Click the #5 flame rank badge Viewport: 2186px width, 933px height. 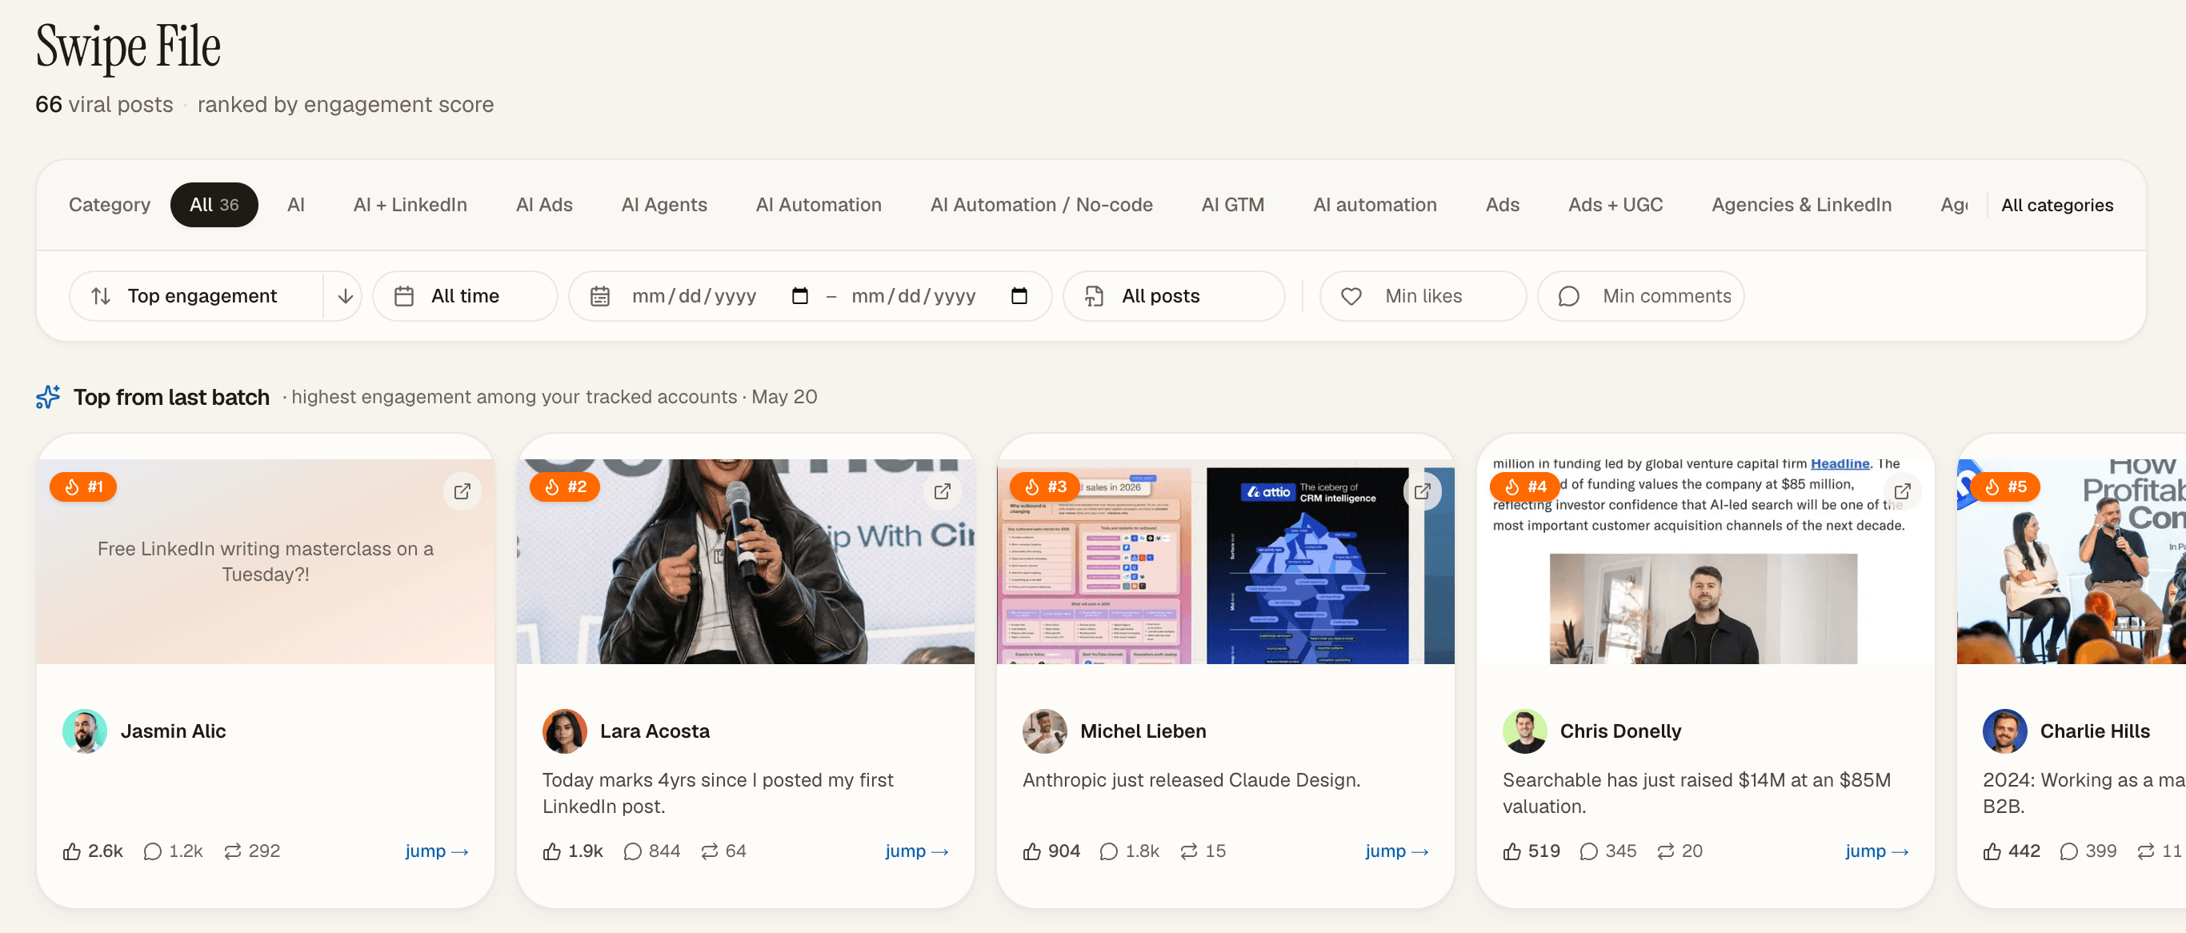coord(2005,487)
